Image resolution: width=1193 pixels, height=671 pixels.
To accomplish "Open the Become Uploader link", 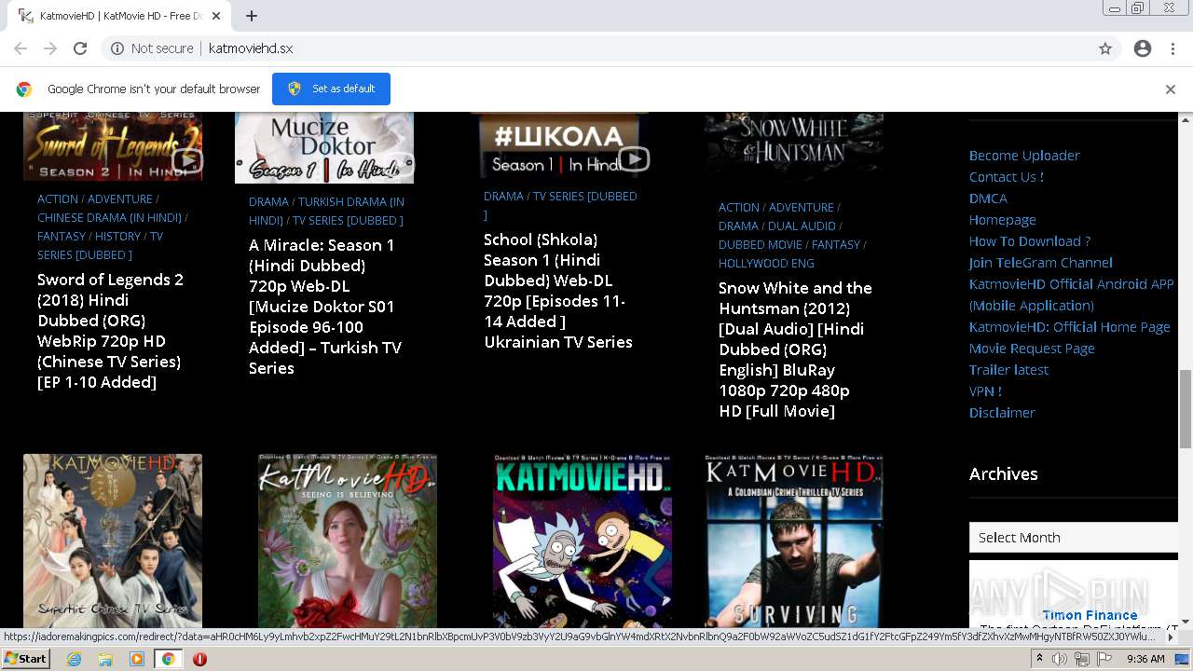I will 1024,156.
